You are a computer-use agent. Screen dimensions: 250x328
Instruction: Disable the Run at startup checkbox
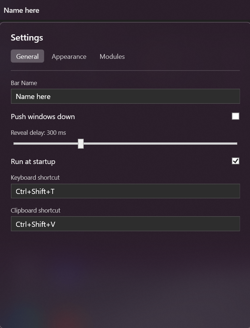coord(235,161)
